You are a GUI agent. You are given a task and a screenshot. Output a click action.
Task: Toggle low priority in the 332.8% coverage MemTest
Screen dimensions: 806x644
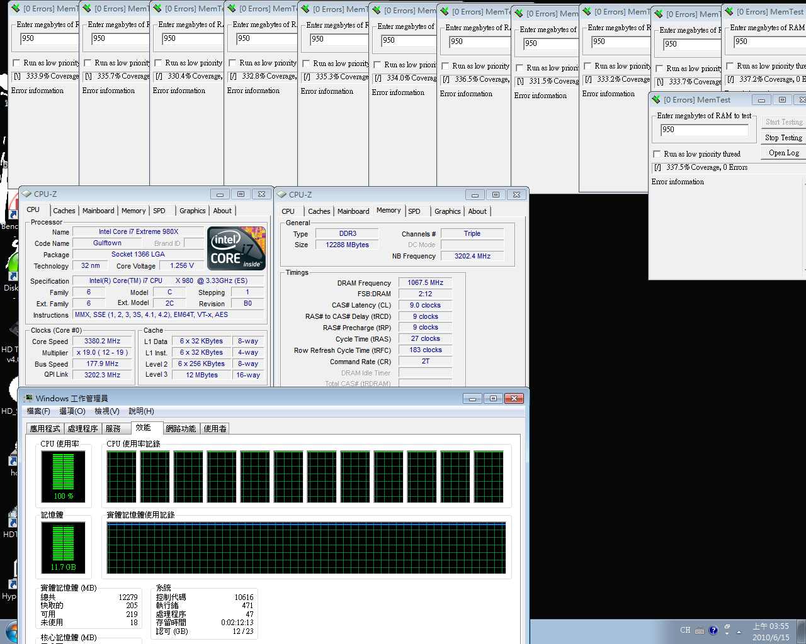(x=232, y=63)
